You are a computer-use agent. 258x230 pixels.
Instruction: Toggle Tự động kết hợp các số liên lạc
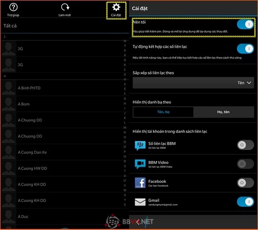coord(245,49)
